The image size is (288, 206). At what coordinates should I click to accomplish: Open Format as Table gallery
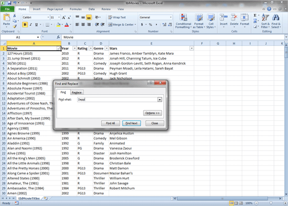[x=199, y=21]
